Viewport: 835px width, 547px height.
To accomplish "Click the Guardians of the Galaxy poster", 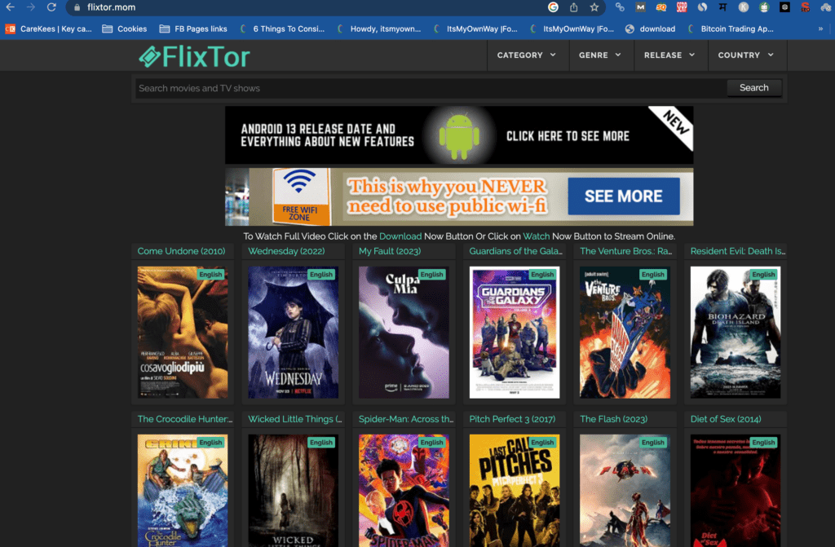I will tap(515, 333).
